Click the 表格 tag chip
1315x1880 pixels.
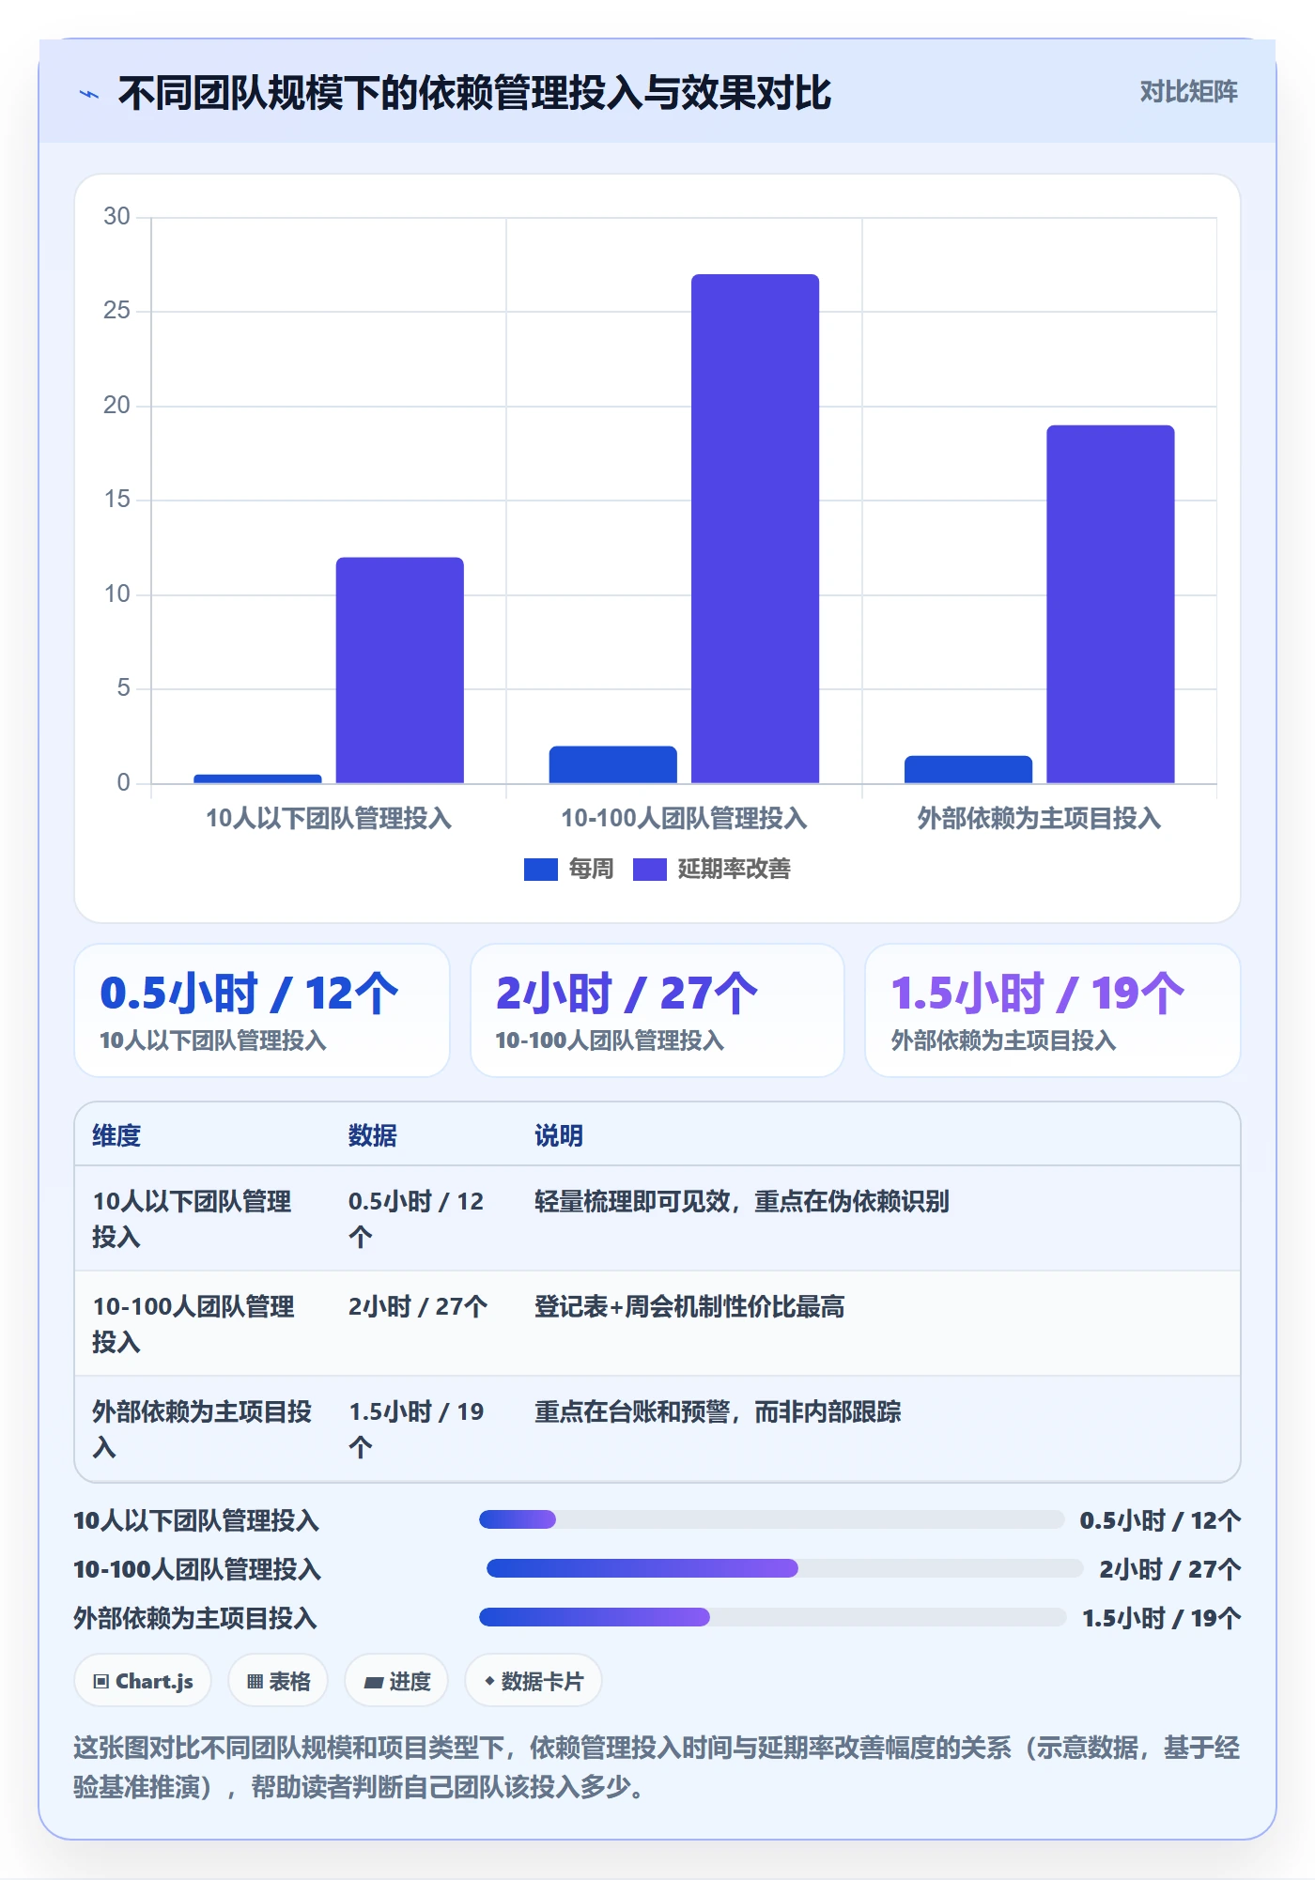278,1681
